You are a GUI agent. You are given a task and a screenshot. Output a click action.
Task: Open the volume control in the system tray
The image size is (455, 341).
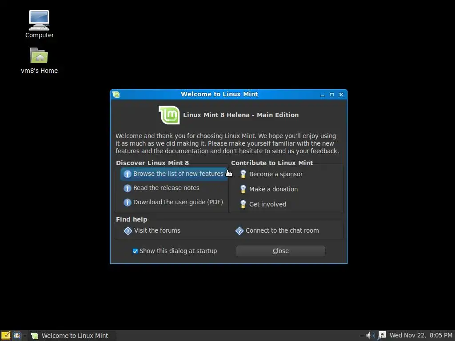click(370, 336)
